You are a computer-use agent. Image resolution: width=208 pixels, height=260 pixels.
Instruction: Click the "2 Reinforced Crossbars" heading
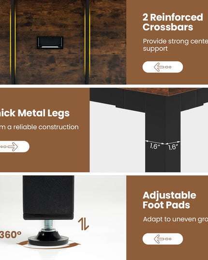pos(173,22)
